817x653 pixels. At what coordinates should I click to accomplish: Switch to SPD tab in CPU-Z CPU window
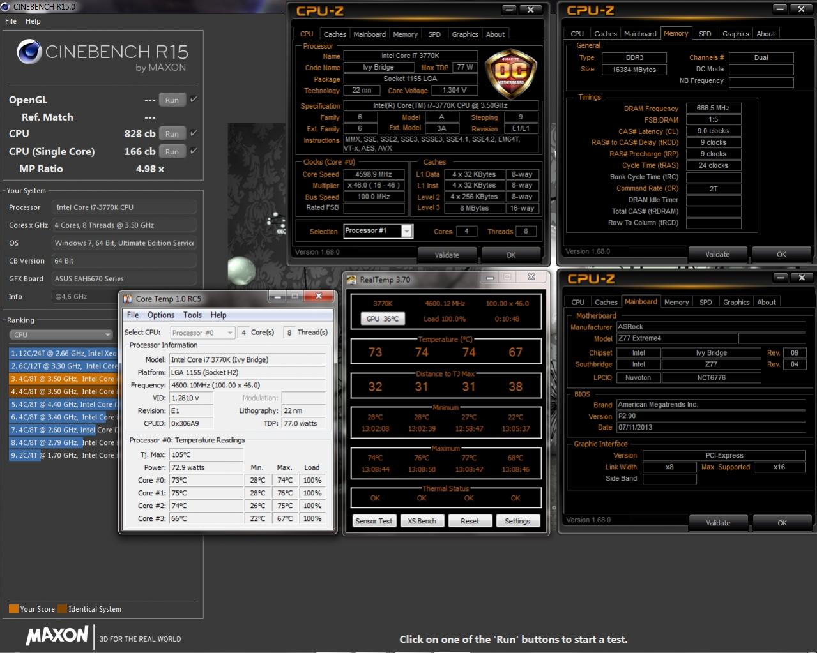click(434, 34)
